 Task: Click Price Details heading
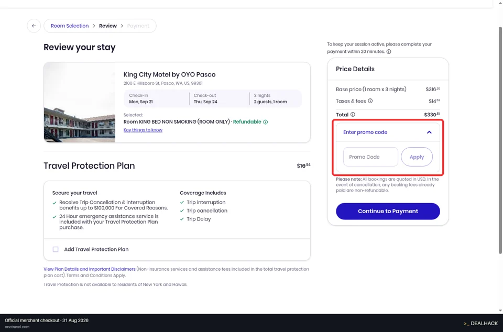[x=355, y=69]
